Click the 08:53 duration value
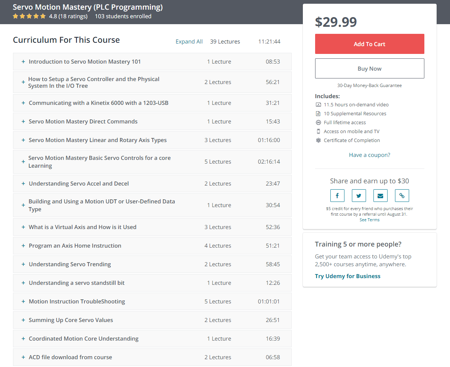The width and height of the screenshot is (450, 367). coord(273,62)
